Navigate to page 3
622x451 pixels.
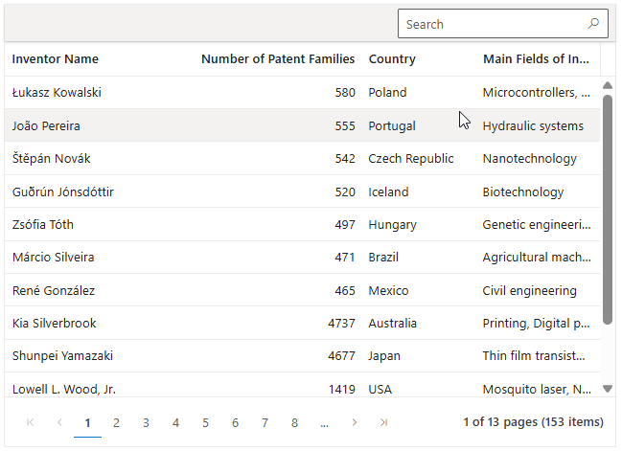point(146,422)
